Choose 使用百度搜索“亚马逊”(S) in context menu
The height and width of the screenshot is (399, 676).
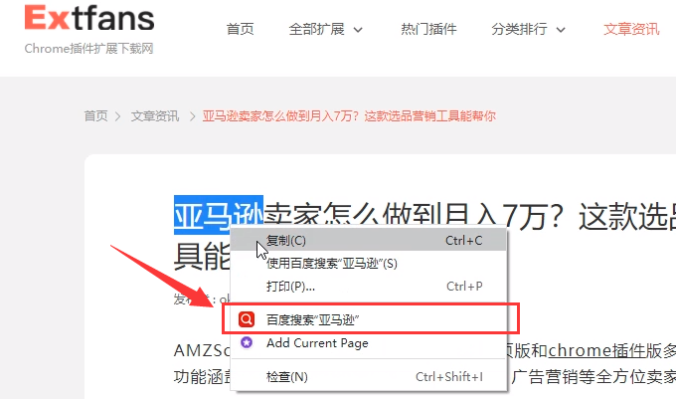click(369, 263)
